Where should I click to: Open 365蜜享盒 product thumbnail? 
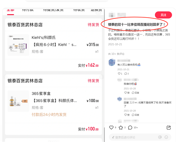[x=18, y=101]
